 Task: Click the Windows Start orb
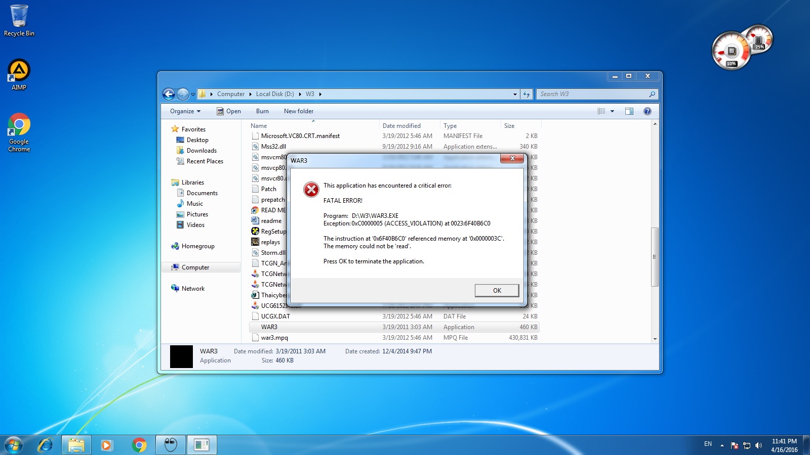click(14, 445)
